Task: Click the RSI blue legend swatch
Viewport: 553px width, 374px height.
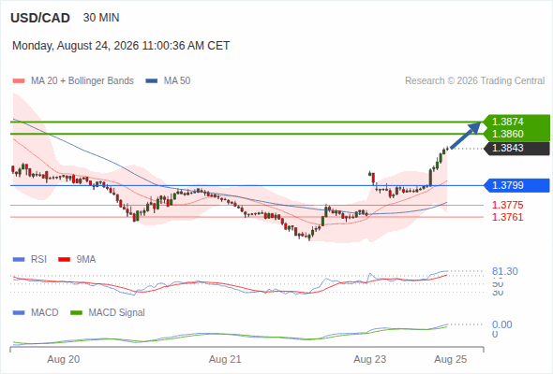Action: [19, 260]
